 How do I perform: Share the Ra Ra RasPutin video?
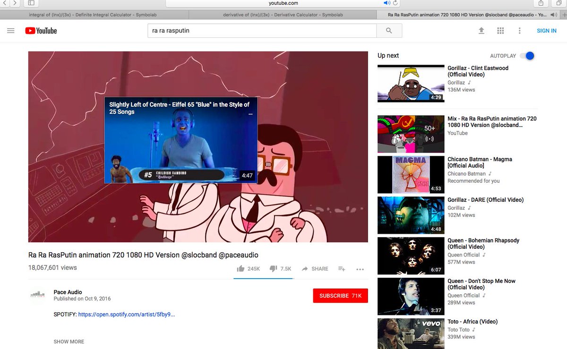pos(315,269)
